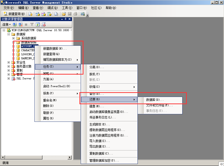
Task: Expand the 系统数据库 folder node
Action: [13, 38]
